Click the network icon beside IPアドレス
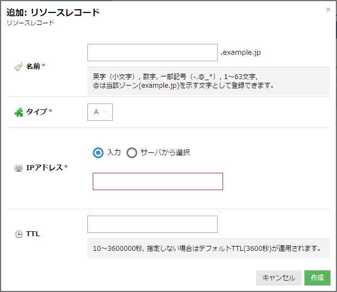The image size is (337, 292). (18, 168)
